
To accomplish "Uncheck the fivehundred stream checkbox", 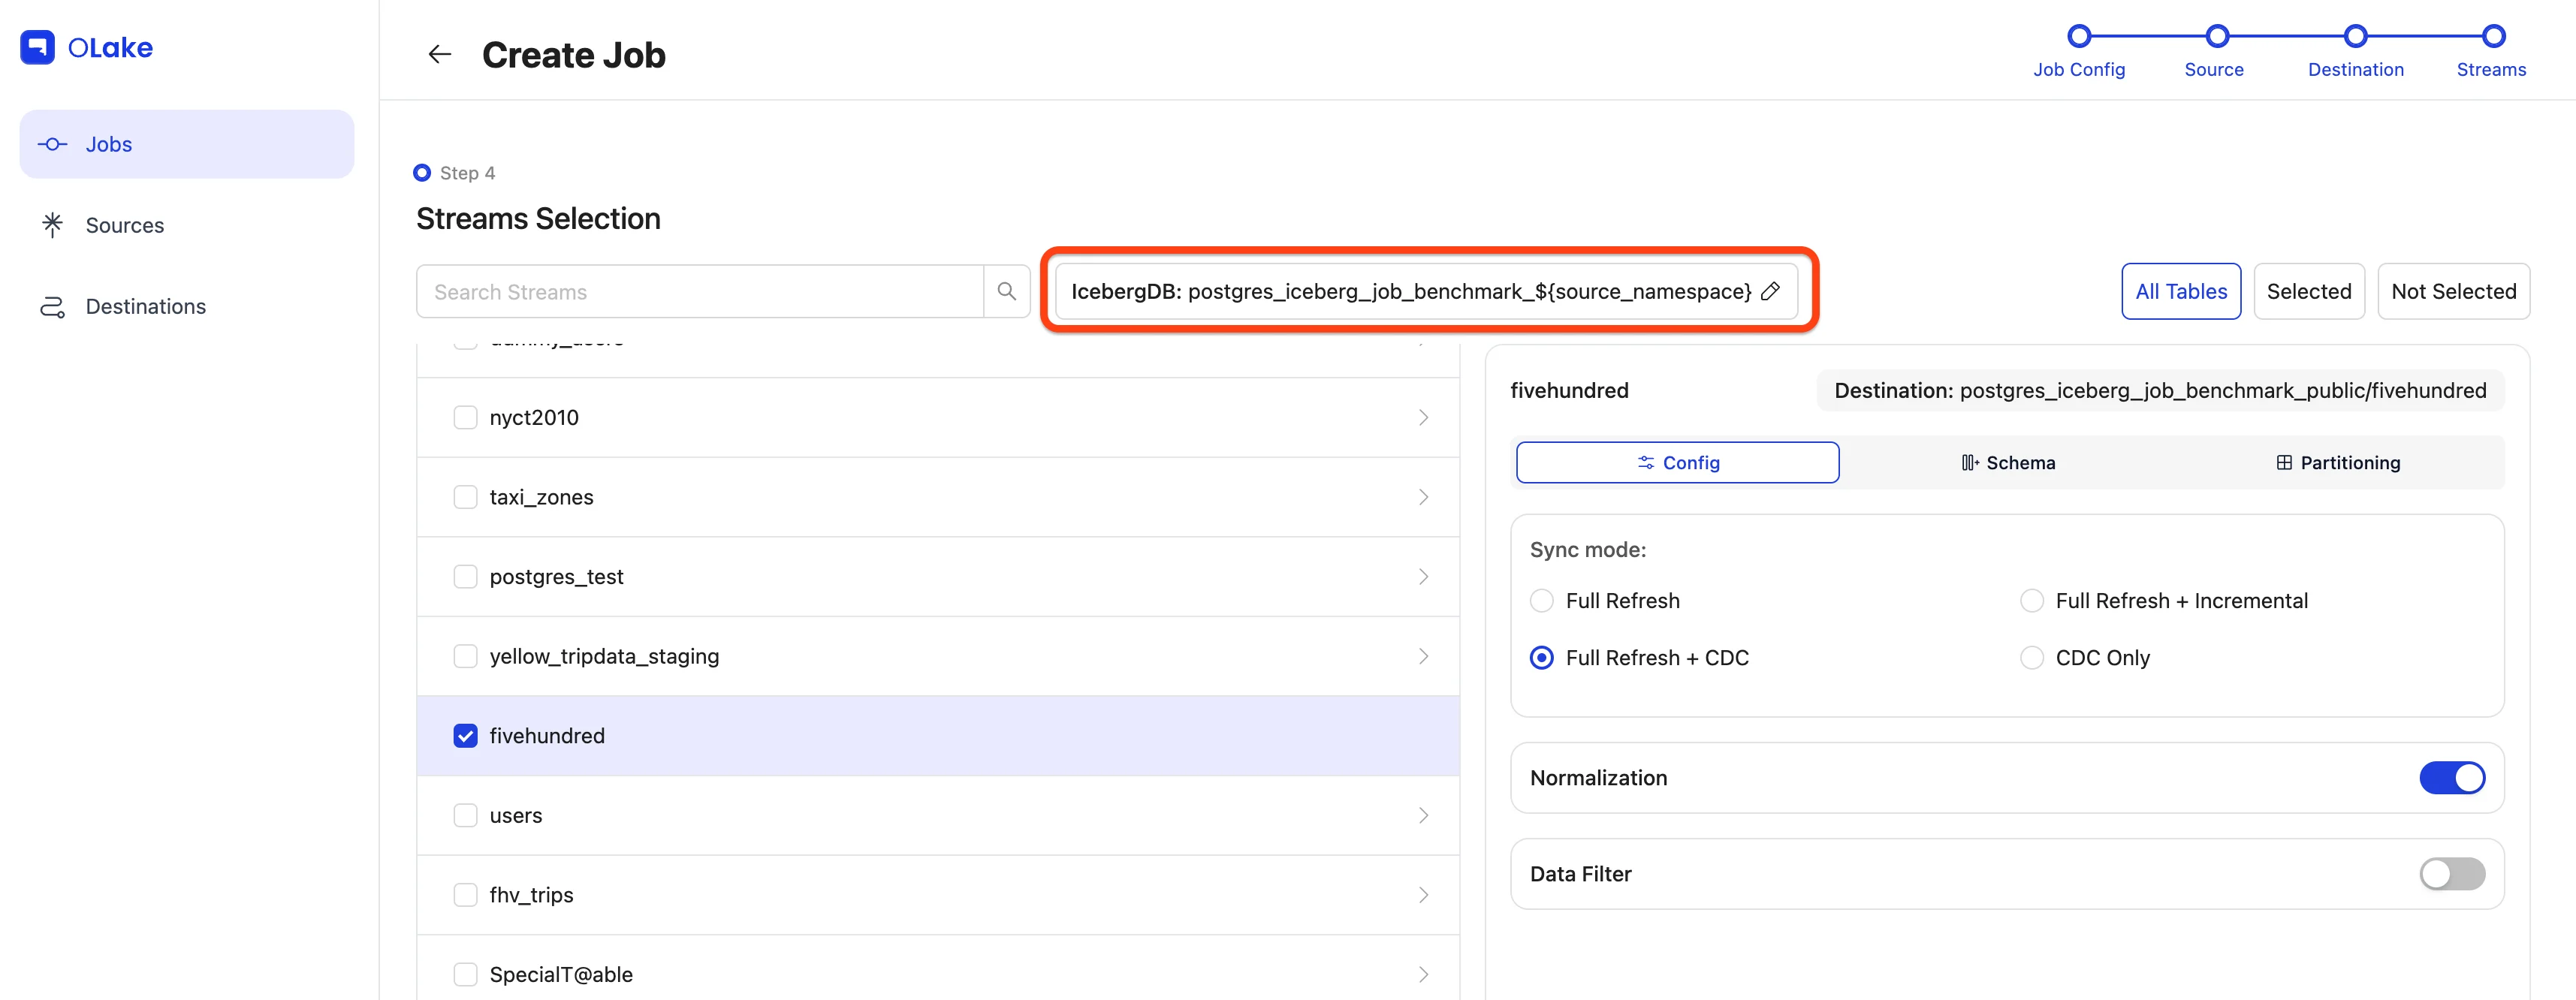I will click(465, 736).
